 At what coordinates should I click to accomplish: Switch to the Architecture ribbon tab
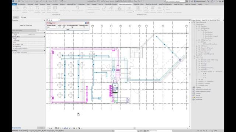(22, 4)
